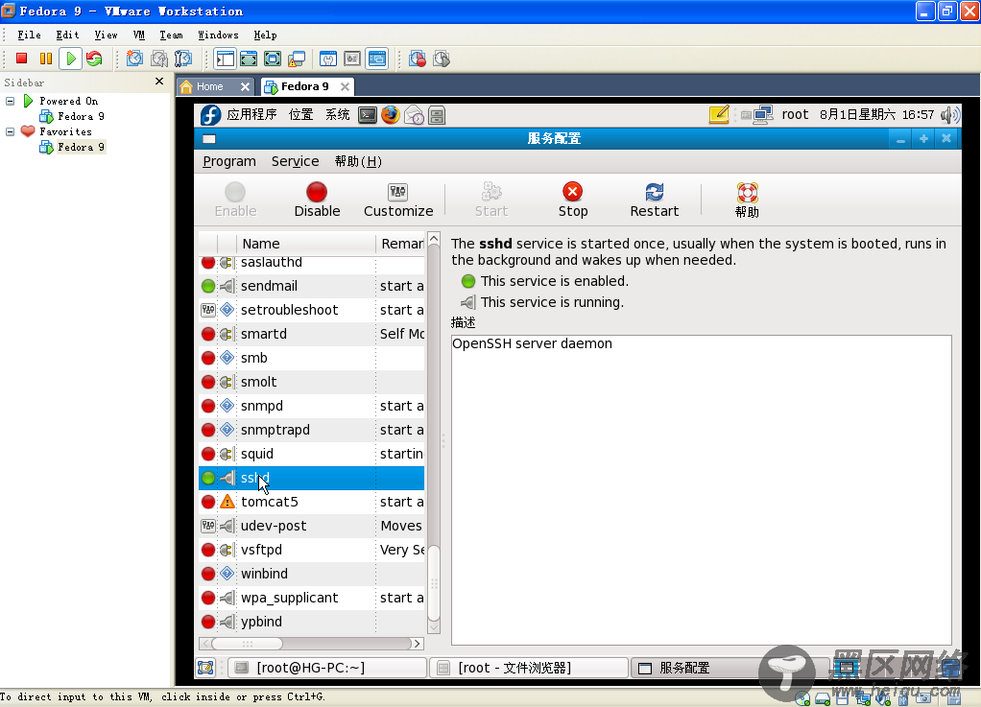Click the VMware Unity mode toolbar icon
Screen dimensions: 981x707
pos(297,59)
